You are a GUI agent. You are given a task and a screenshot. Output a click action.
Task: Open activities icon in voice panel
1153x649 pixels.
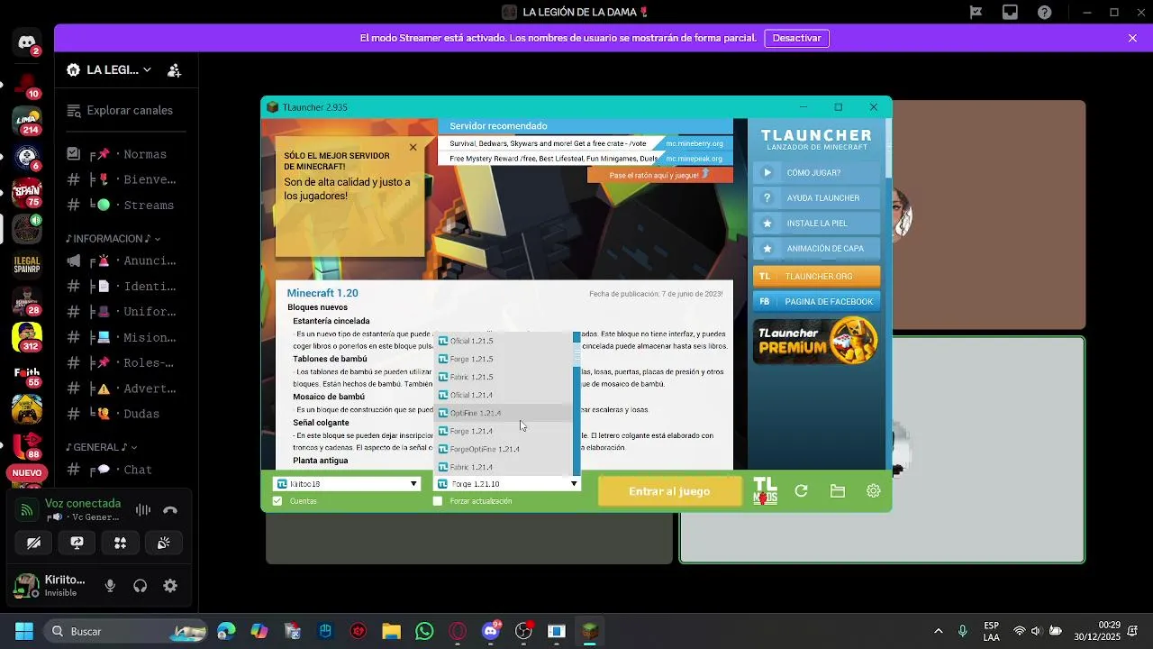click(x=120, y=543)
